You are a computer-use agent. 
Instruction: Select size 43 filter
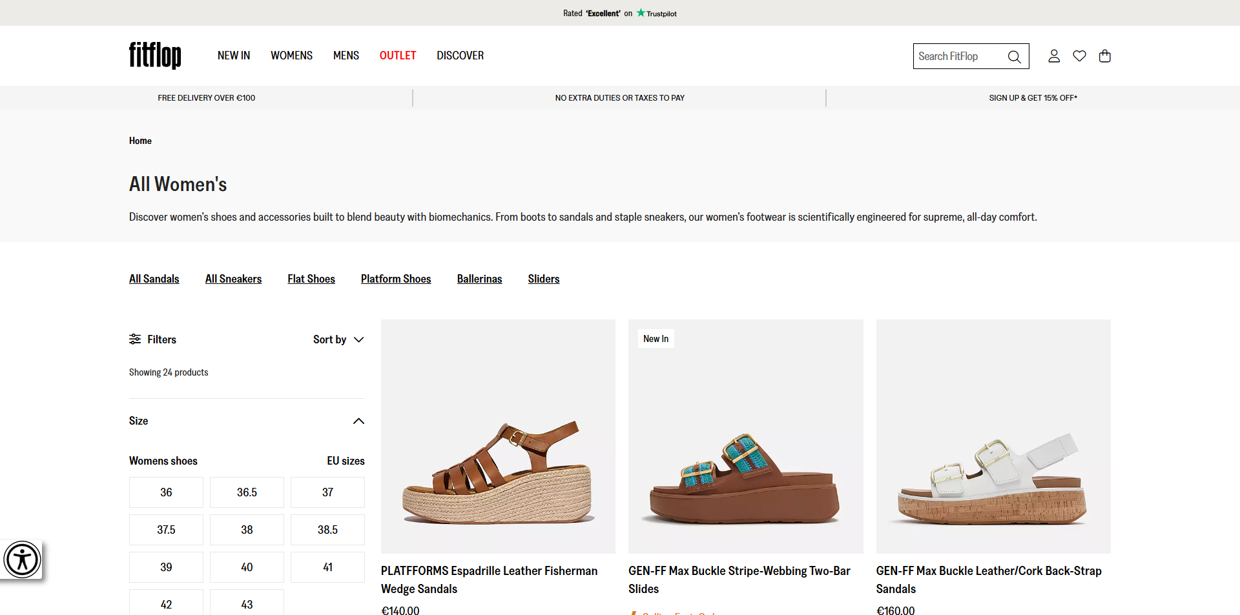tap(247, 603)
